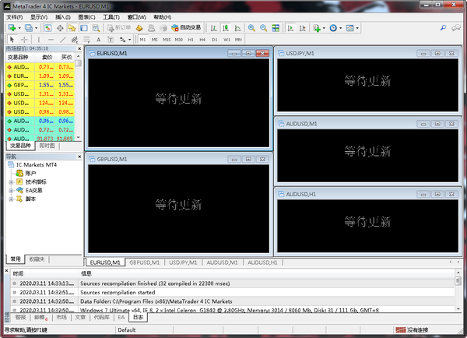Select the 账户 item in navigator

[x=31, y=173]
